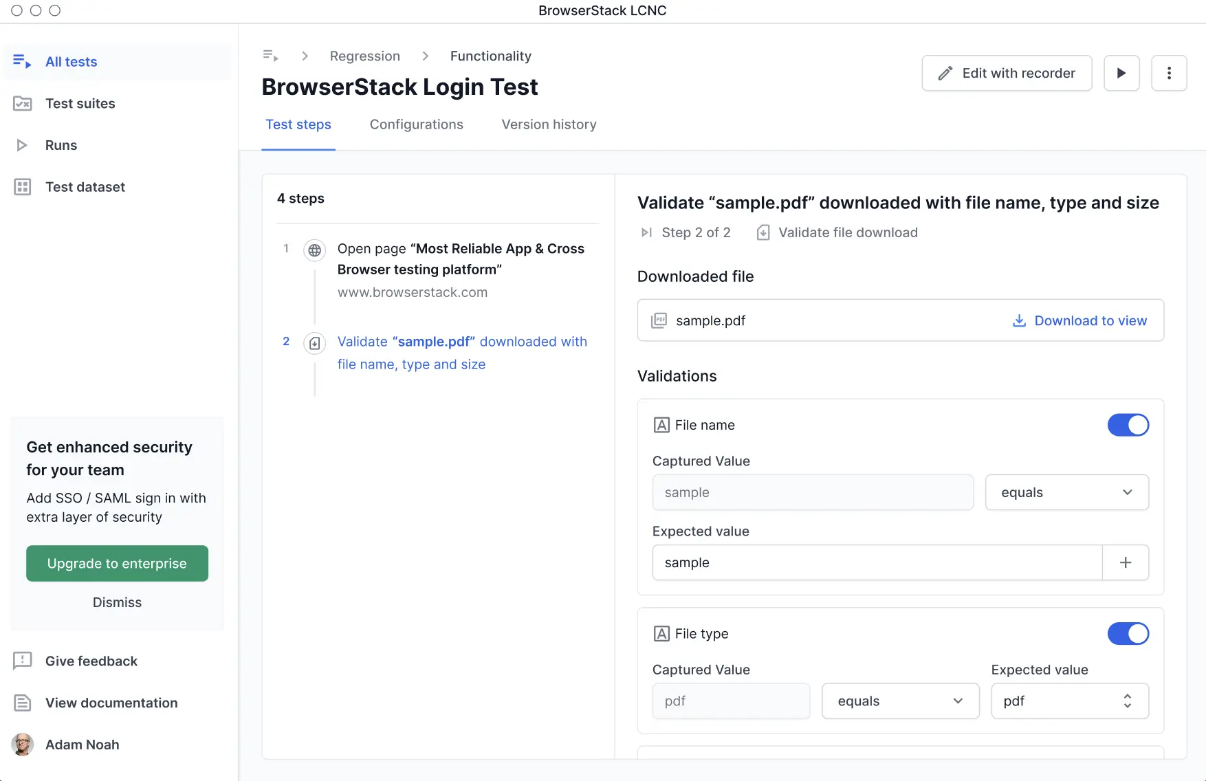1206x781 pixels.
Task: Click Adam Noah's profile avatar
Action: click(23, 745)
